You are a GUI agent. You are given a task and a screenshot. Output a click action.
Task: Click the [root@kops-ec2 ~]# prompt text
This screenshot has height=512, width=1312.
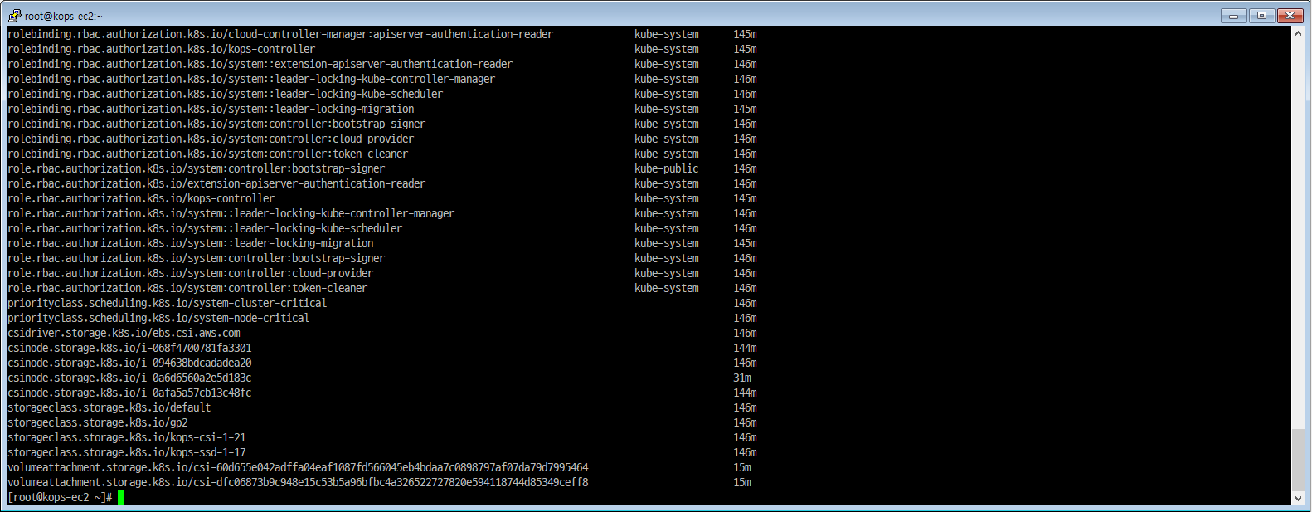(x=60, y=497)
